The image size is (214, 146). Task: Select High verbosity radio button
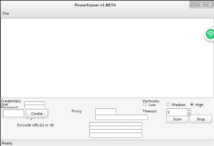(192, 104)
